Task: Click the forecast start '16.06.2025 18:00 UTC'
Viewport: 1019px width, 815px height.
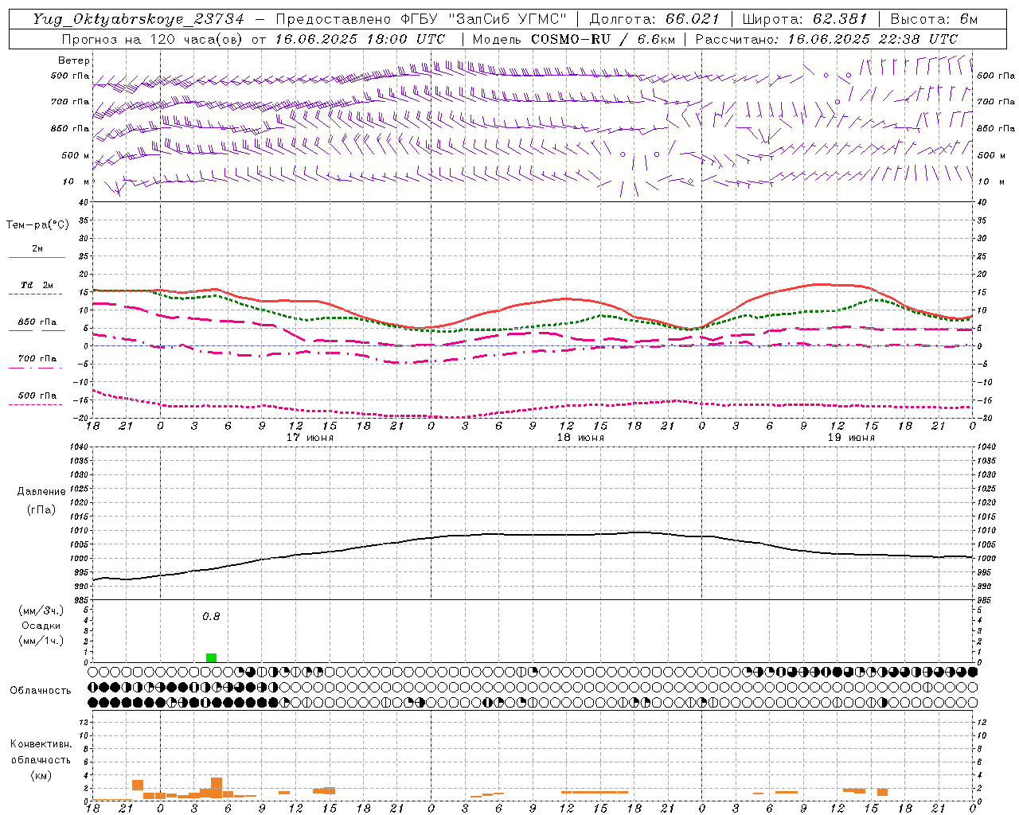Action: 360,39
